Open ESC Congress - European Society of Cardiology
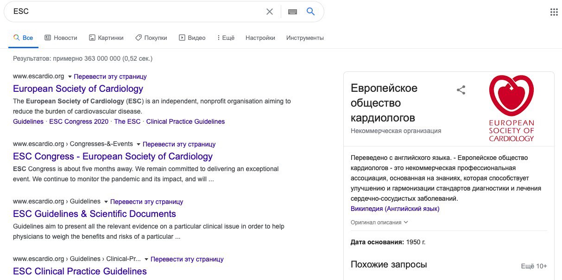 [x=113, y=156]
